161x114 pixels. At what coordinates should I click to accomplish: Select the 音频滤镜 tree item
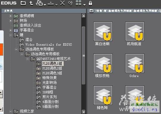point(27,16)
